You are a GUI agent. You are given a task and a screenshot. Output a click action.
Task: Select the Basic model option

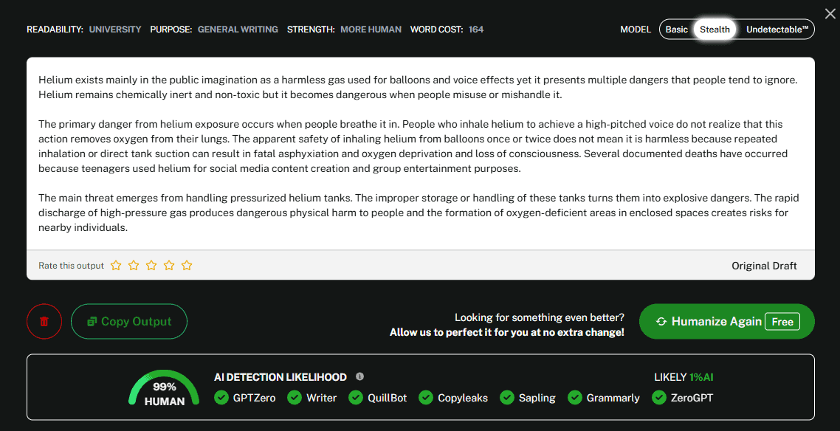(677, 30)
